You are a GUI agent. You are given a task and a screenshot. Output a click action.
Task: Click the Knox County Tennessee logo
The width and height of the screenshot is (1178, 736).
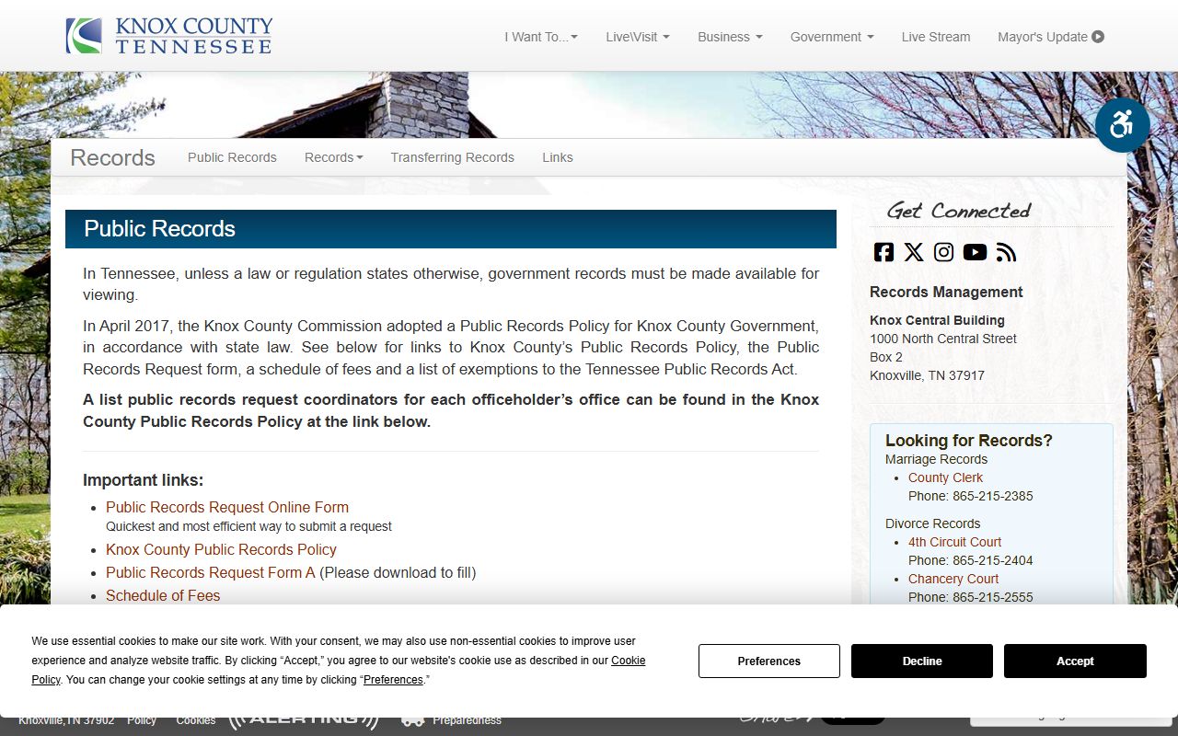[169, 36]
